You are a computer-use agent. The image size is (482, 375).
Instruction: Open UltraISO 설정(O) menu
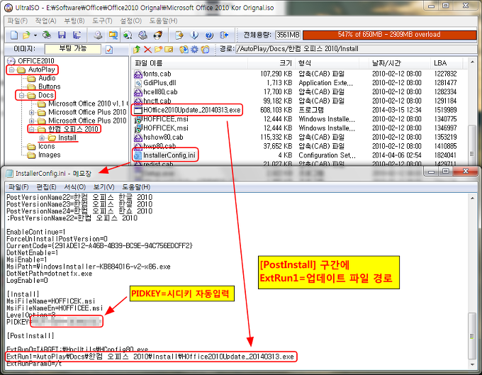point(130,21)
